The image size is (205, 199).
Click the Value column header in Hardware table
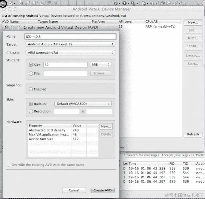pyautogui.click(x=79, y=126)
